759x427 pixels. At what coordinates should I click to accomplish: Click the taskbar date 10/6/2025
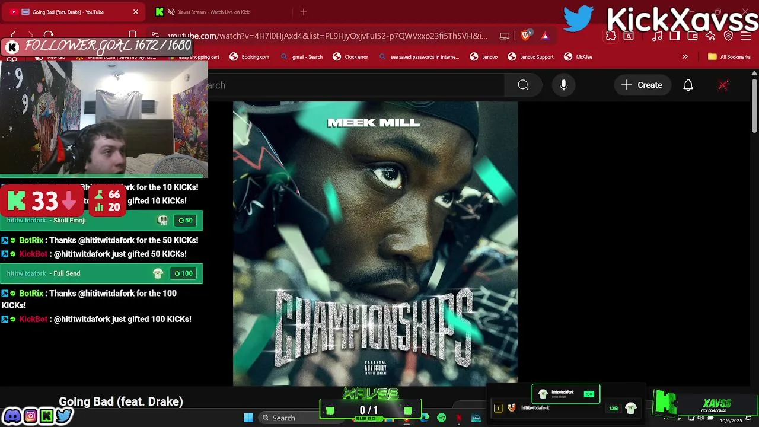click(x=731, y=420)
